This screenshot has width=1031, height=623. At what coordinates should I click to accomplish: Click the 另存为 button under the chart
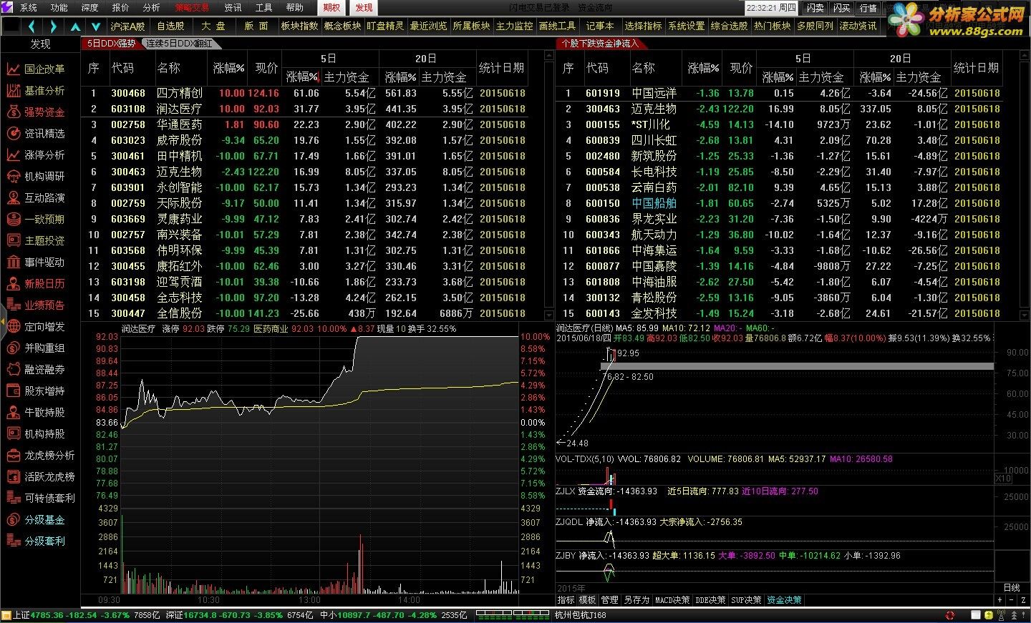636,600
